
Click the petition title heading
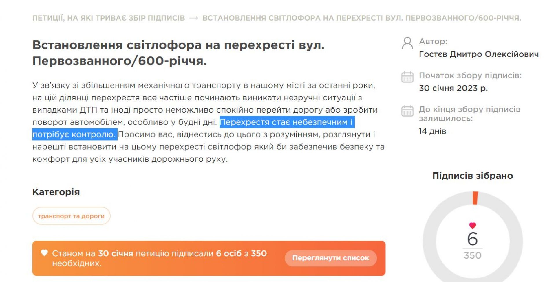pos(178,53)
